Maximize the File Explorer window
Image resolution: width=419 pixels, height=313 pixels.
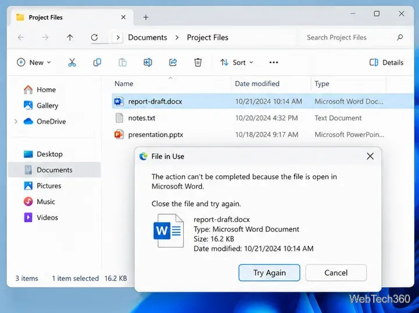[377, 13]
